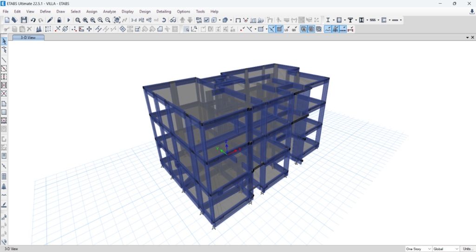Click the Draw Rectangular Floor tool icon
The height and width of the screenshot is (252, 476).
click(4, 112)
